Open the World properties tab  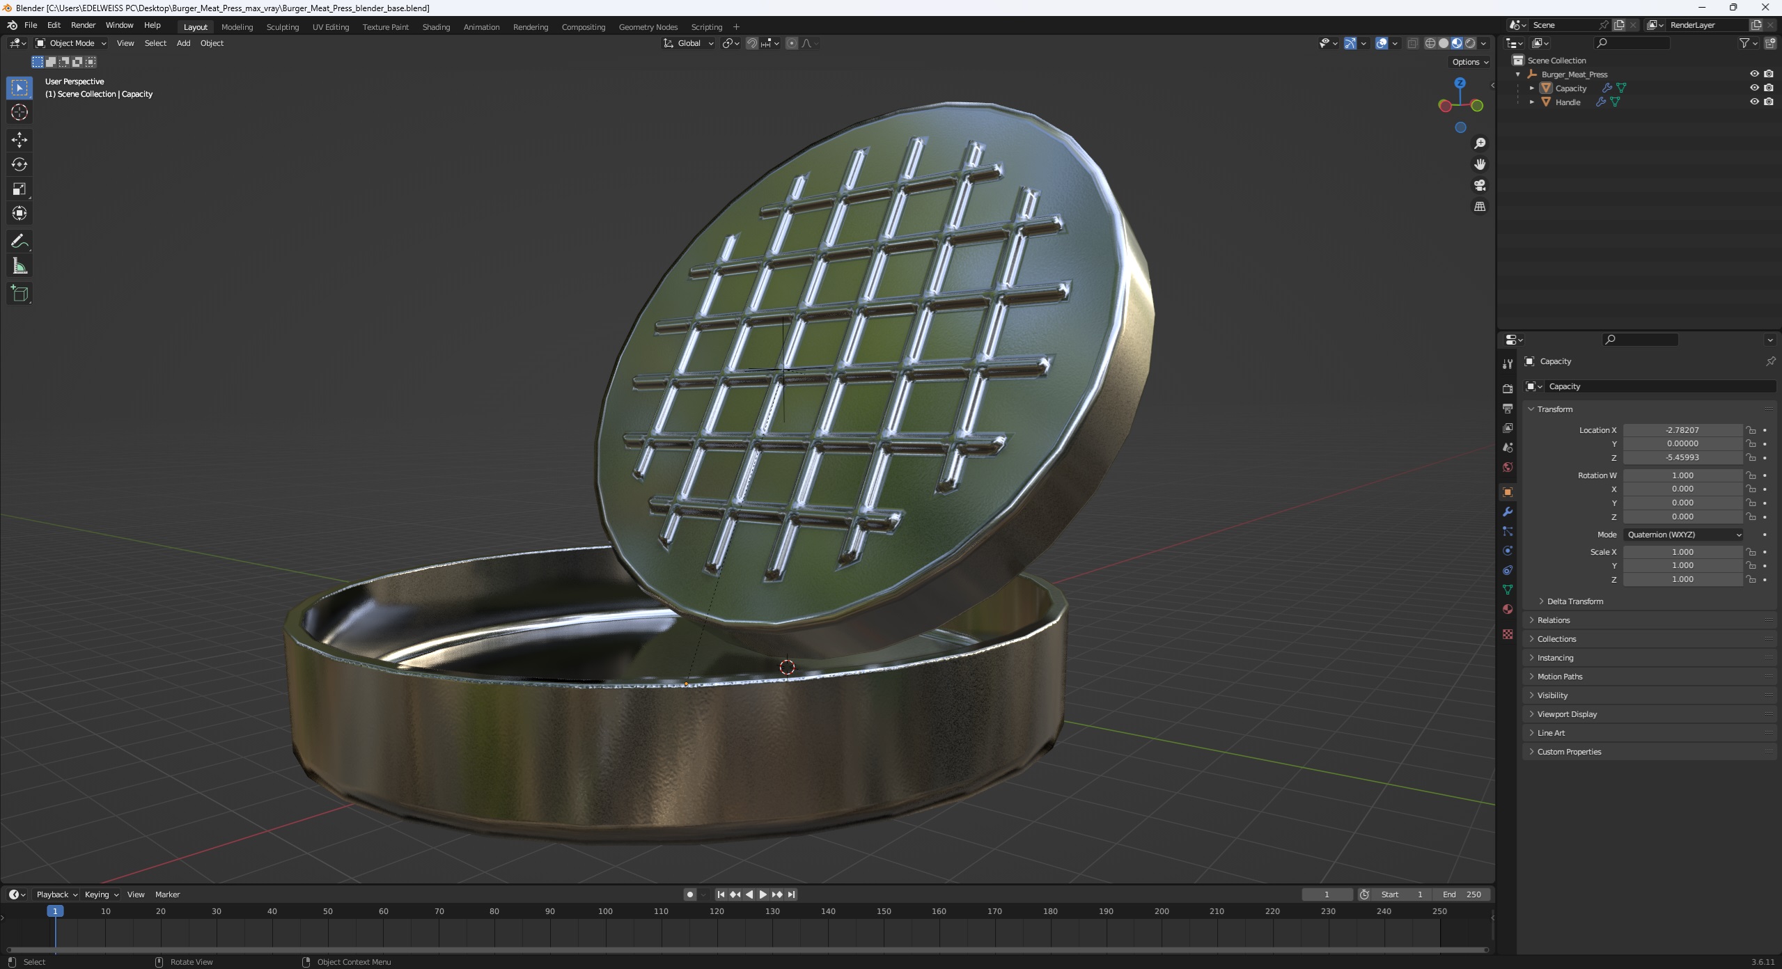1508,467
